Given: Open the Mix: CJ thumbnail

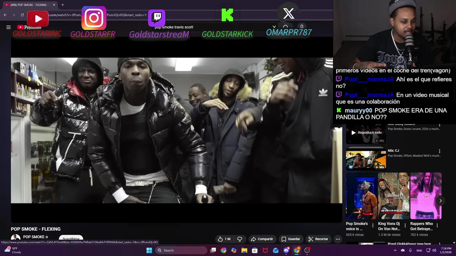Looking at the screenshot, I should [366, 159].
